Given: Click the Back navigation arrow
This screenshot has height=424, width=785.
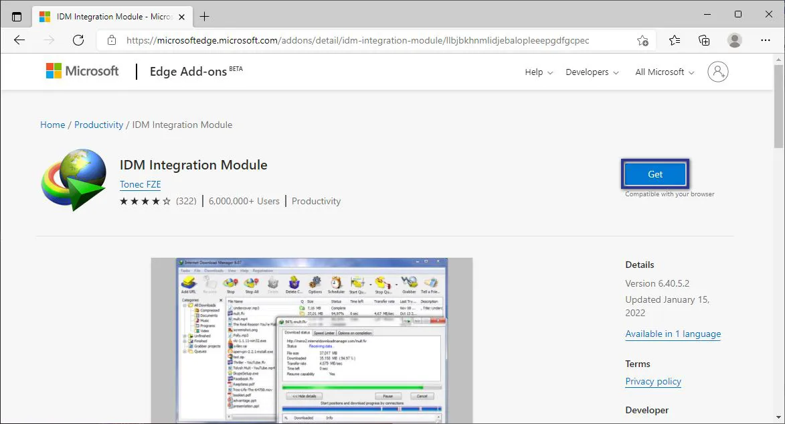Looking at the screenshot, I should 19,40.
